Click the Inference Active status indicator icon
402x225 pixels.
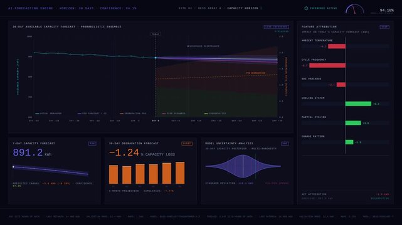point(306,8)
